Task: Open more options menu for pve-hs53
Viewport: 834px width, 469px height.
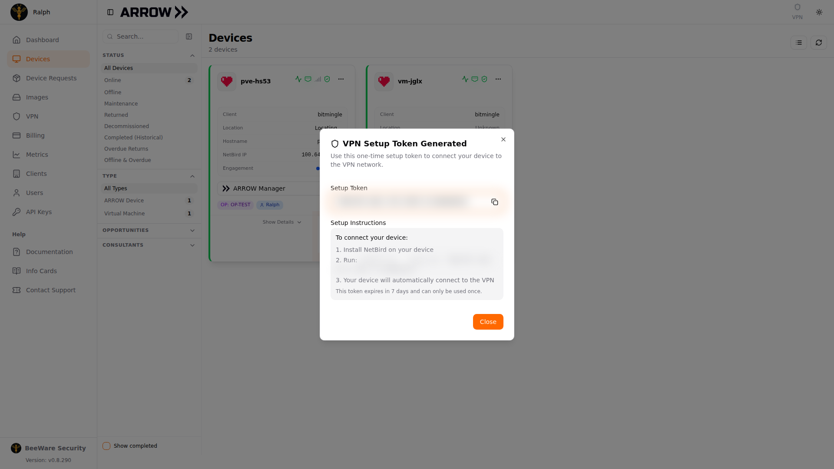Action: point(341,79)
